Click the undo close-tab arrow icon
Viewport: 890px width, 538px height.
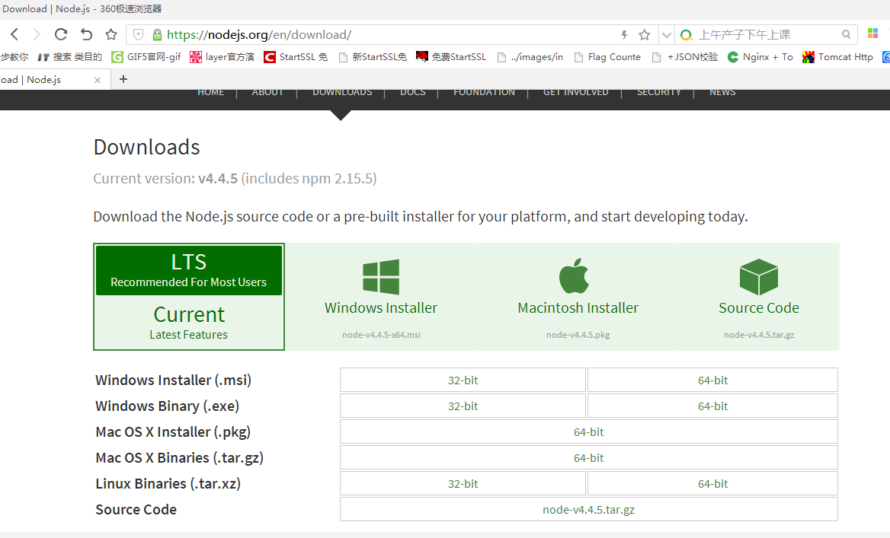(x=86, y=34)
